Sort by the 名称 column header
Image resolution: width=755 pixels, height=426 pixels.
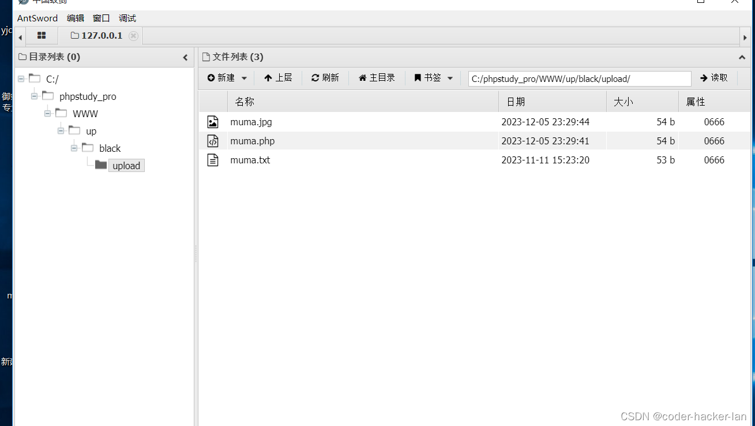pyautogui.click(x=363, y=102)
